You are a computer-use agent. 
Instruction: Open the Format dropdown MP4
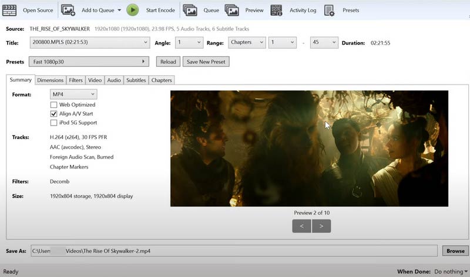(x=73, y=94)
